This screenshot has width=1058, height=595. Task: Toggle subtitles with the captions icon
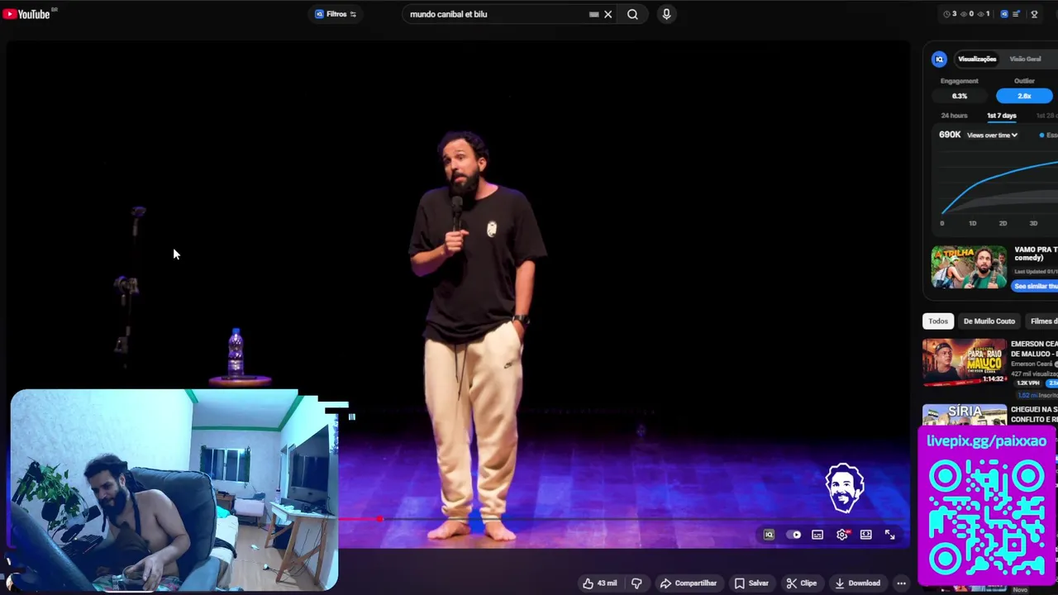817,535
